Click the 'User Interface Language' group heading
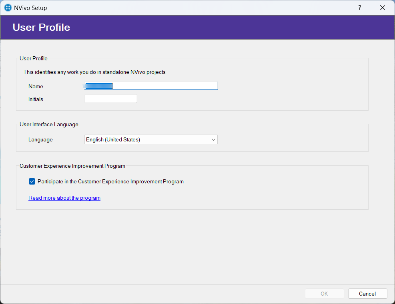Screen dimensions: 395x304 point(49,124)
